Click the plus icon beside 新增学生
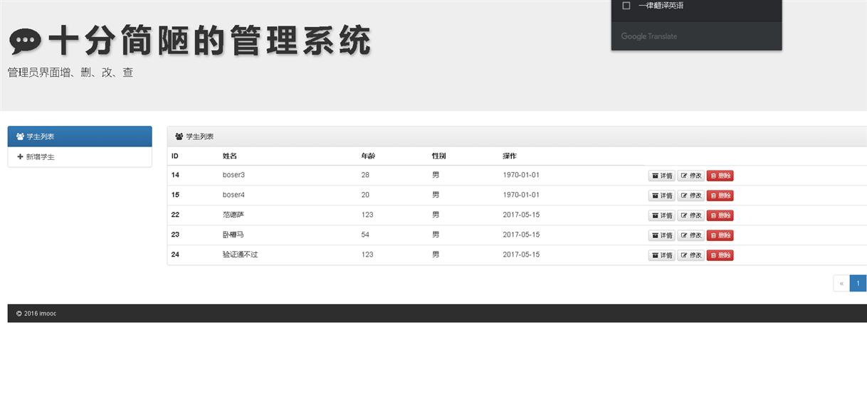Viewport: 867px width, 408px height. coord(20,157)
